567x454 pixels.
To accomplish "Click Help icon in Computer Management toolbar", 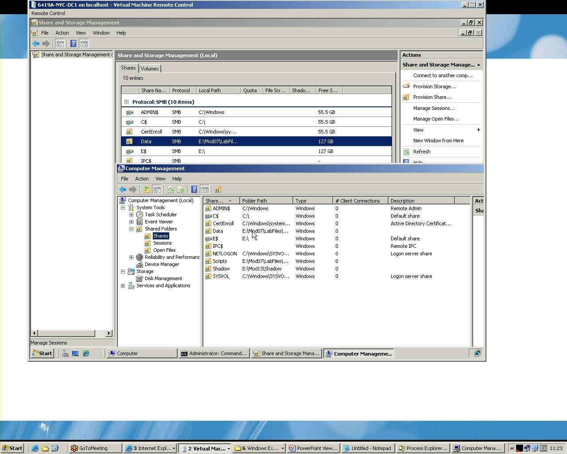I will point(194,190).
